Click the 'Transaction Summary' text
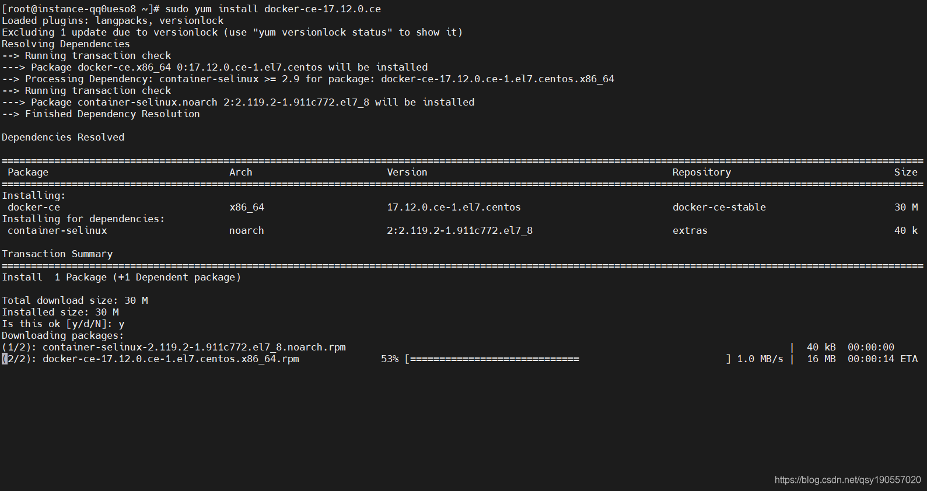 (x=57, y=254)
